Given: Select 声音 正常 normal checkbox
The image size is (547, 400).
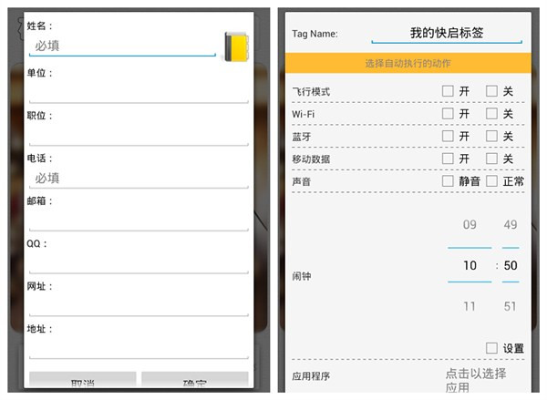Looking at the screenshot, I should (x=491, y=181).
